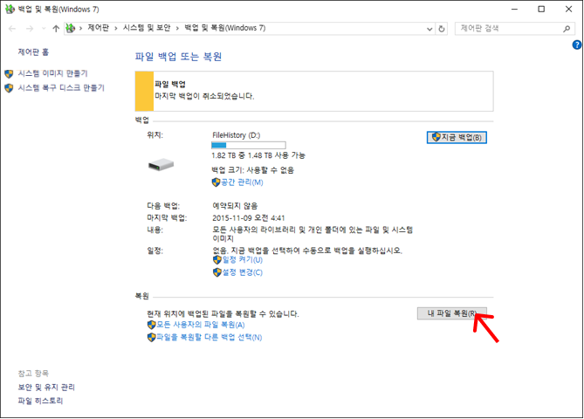Viewport: 584px width, 419px height.
Task: Open 일정 켜기(U) link
Action: (243, 259)
